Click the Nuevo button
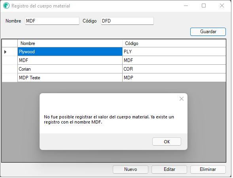Viewport: 233px width, 178px height. pos(131,170)
